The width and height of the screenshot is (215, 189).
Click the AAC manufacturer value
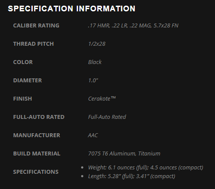93,135
